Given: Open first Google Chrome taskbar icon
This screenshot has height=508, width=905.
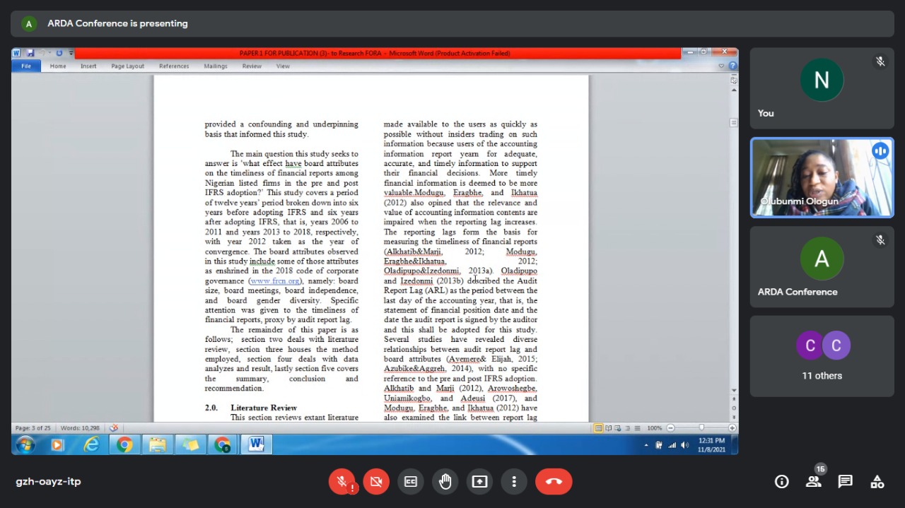Looking at the screenshot, I should coord(124,445).
